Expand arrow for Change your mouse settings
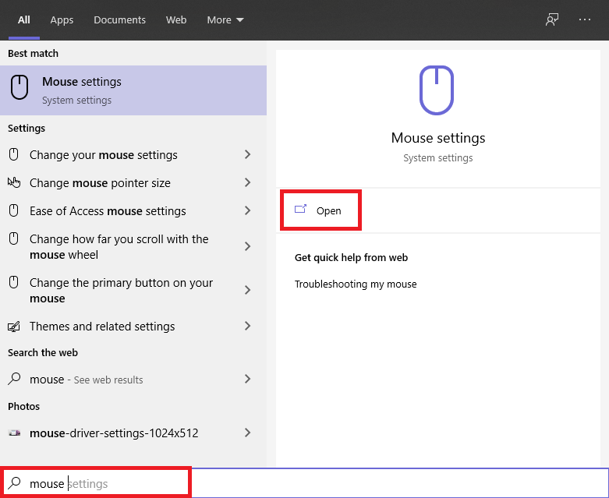This screenshot has width=609, height=498. (x=247, y=155)
